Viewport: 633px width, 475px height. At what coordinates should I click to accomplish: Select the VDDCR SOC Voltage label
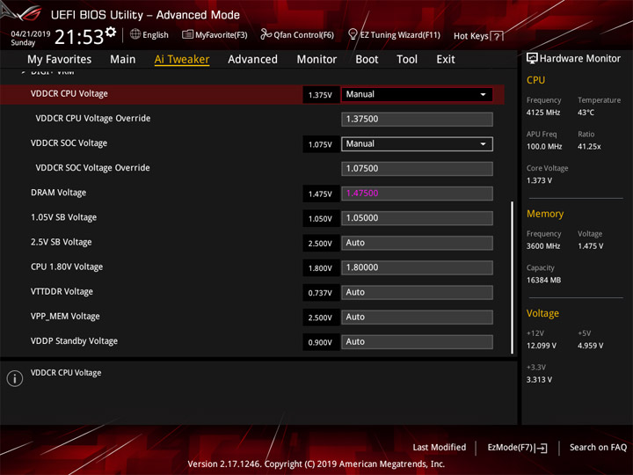click(69, 143)
